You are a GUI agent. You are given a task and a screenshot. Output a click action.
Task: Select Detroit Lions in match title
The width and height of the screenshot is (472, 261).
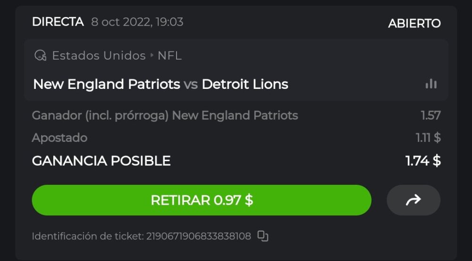[245, 85]
